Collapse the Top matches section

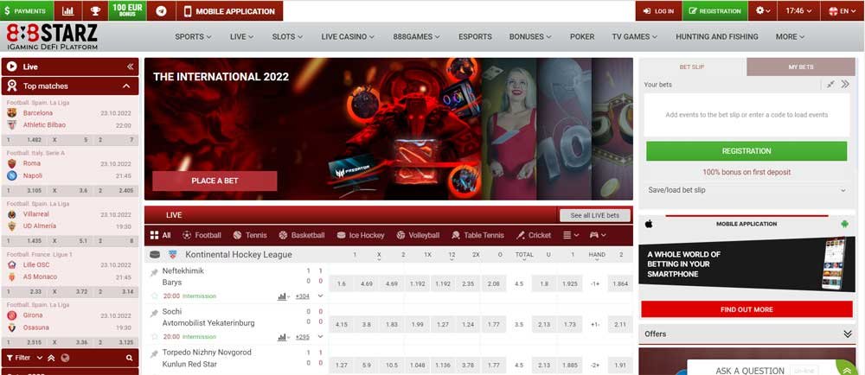pos(126,86)
